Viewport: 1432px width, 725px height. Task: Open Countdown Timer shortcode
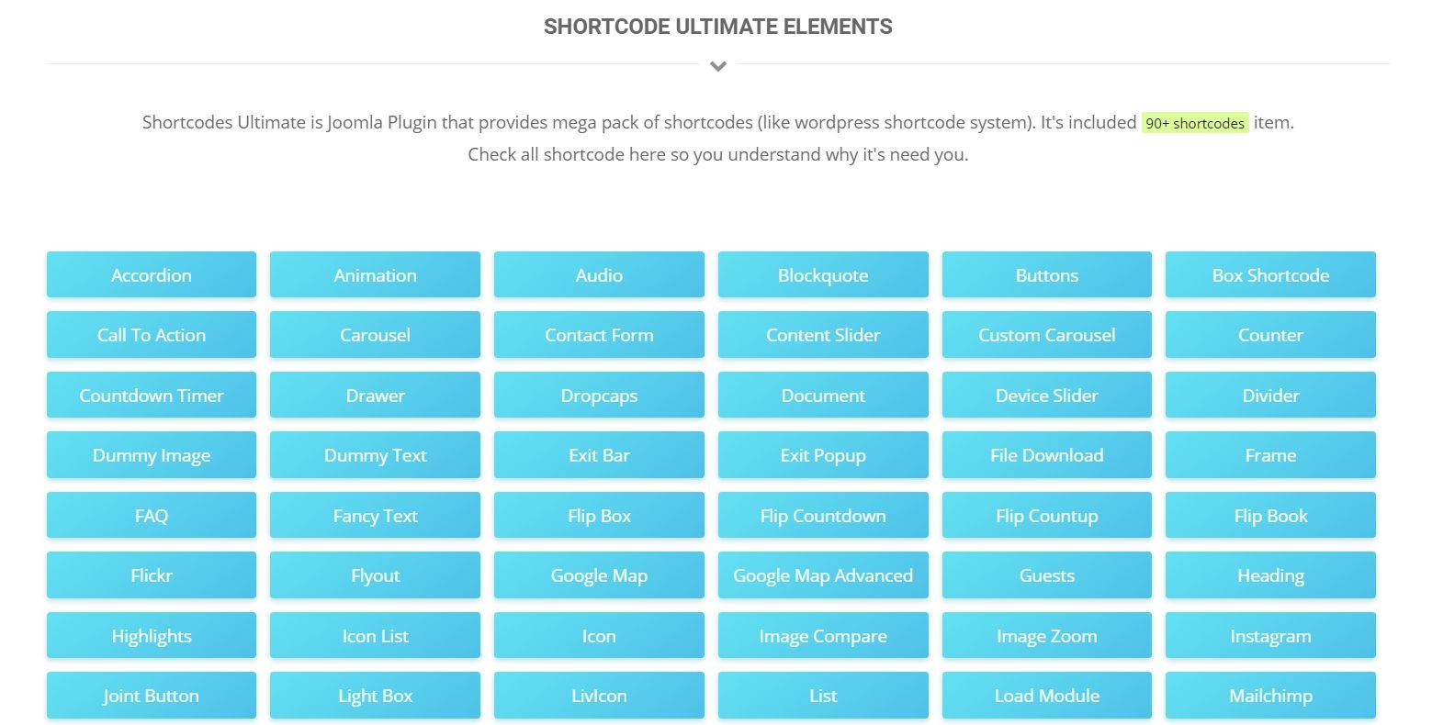click(x=152, y=395)
